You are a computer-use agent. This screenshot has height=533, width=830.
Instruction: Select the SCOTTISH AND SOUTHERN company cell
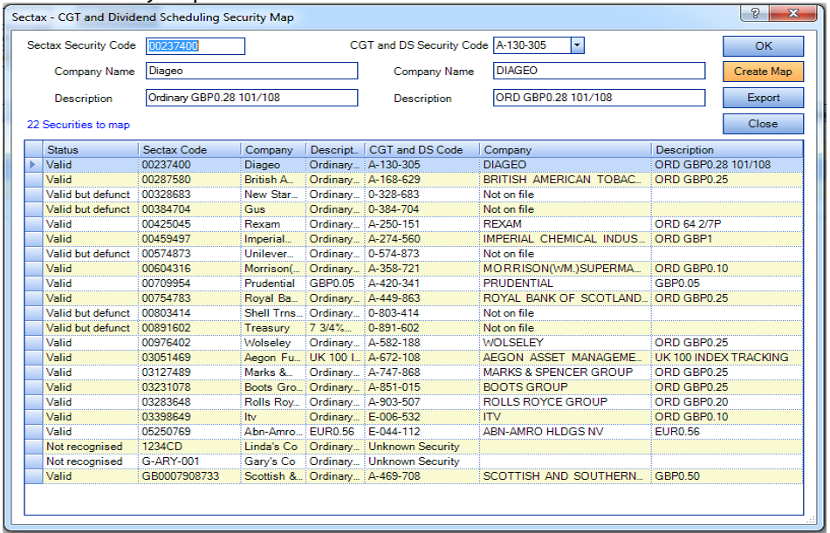[566, 475]
